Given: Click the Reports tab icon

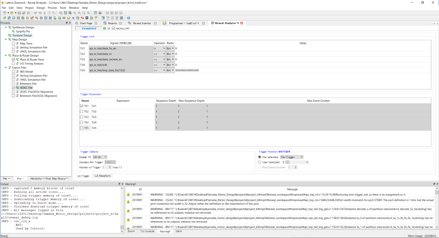Looking at the screenshot, I should [105, 23].
